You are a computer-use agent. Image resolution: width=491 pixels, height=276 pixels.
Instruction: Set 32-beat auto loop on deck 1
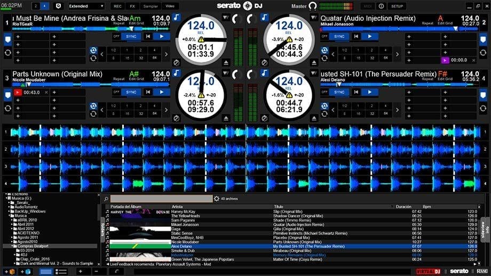pos(141,58)
